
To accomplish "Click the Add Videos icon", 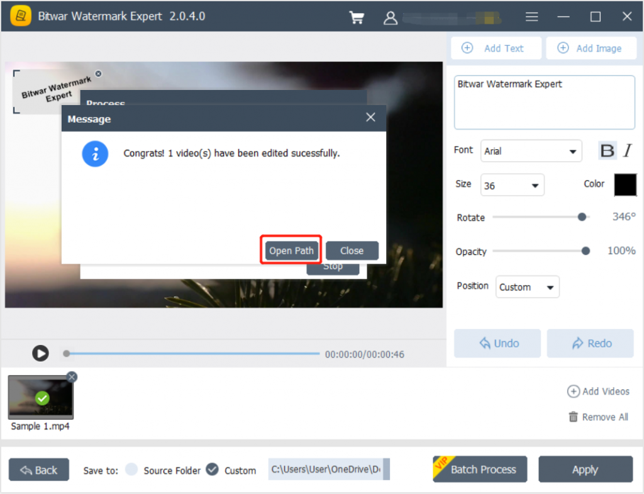I will (574, 391).
